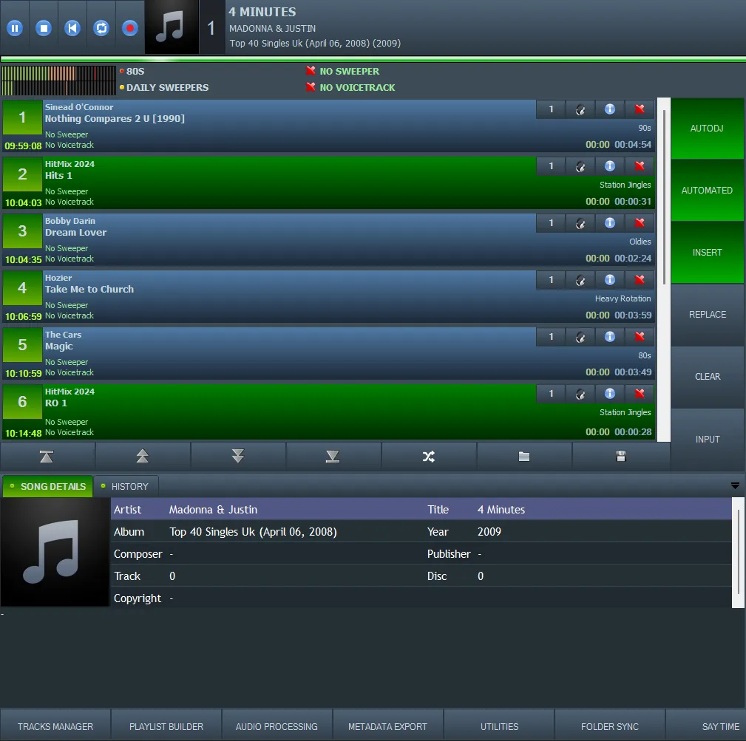
Task: Delete Hits 1 jingle from playlist
Action: (x=640, y=166)
